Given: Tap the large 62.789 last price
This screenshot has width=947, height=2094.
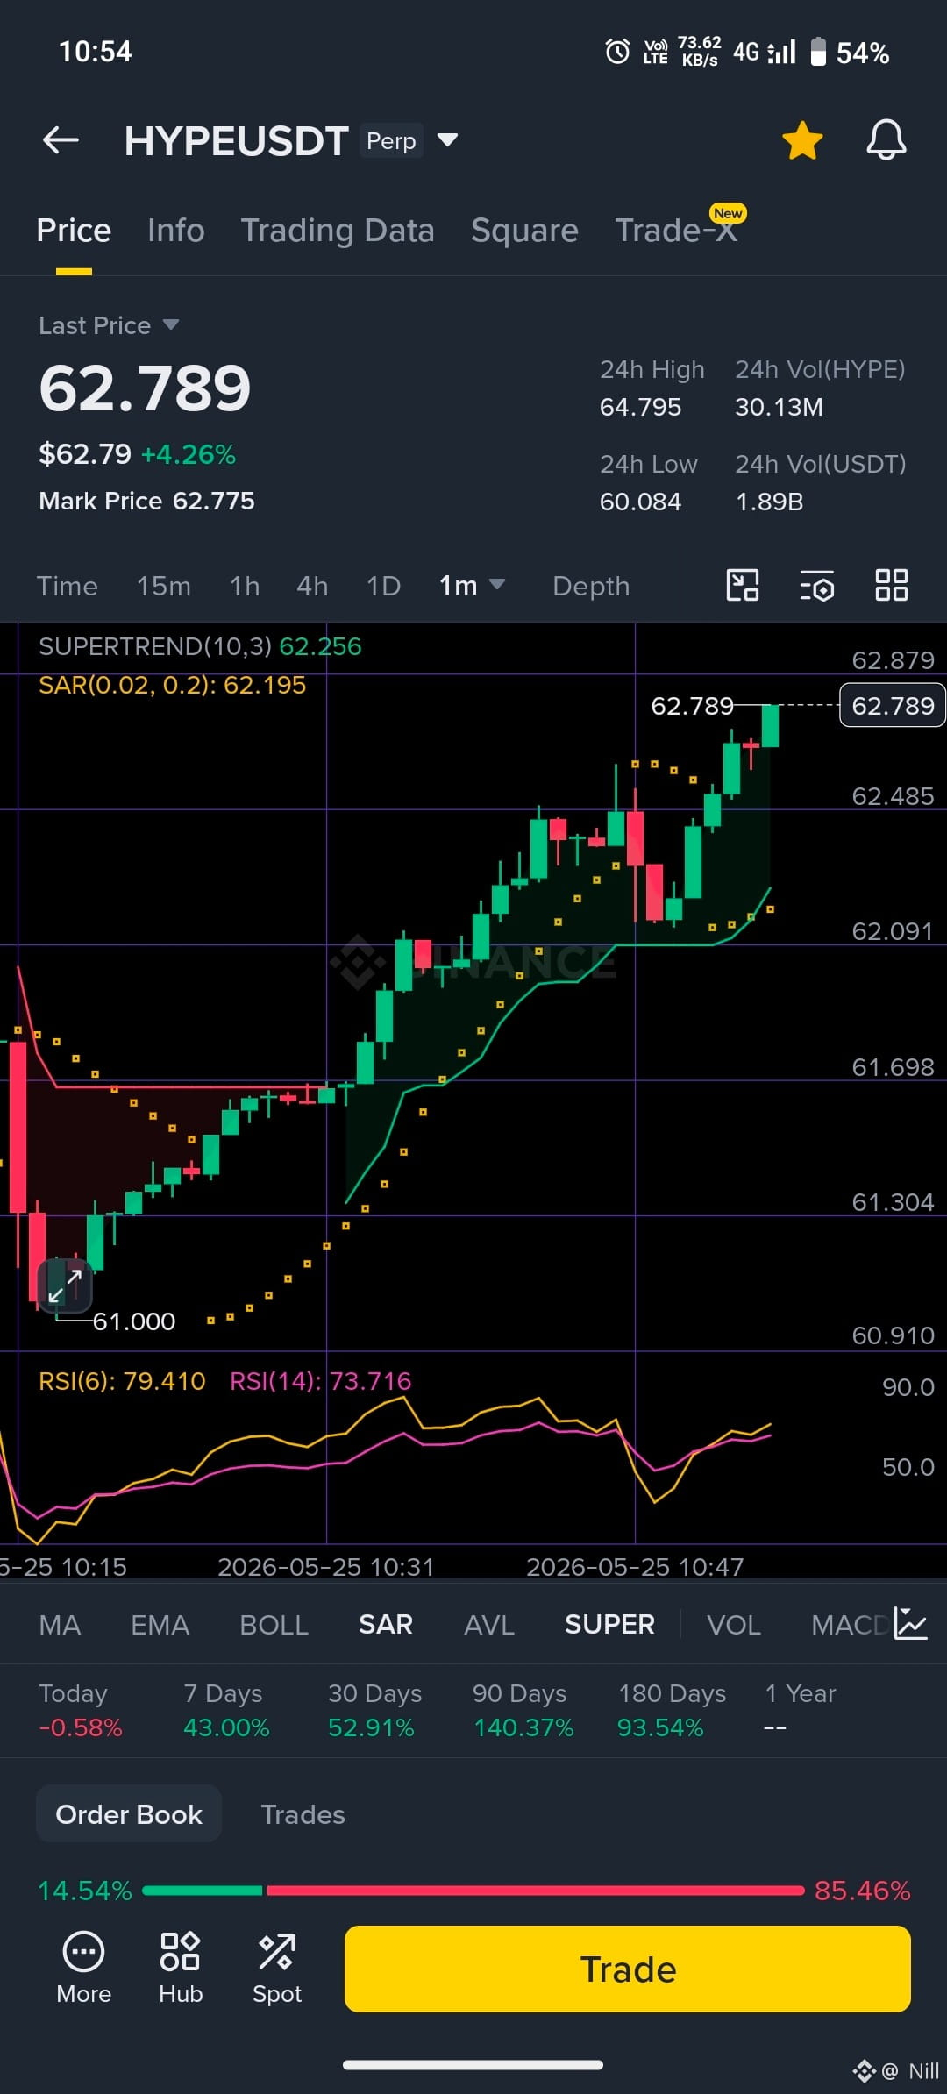Looking at the screenshot, I should click(145, 388).
